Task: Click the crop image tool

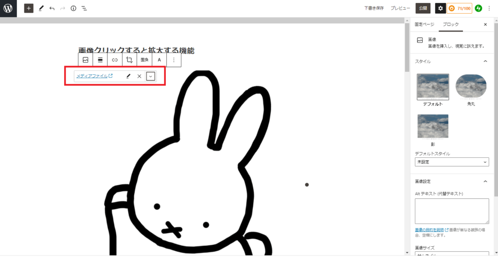Action: tap(129, 60)
